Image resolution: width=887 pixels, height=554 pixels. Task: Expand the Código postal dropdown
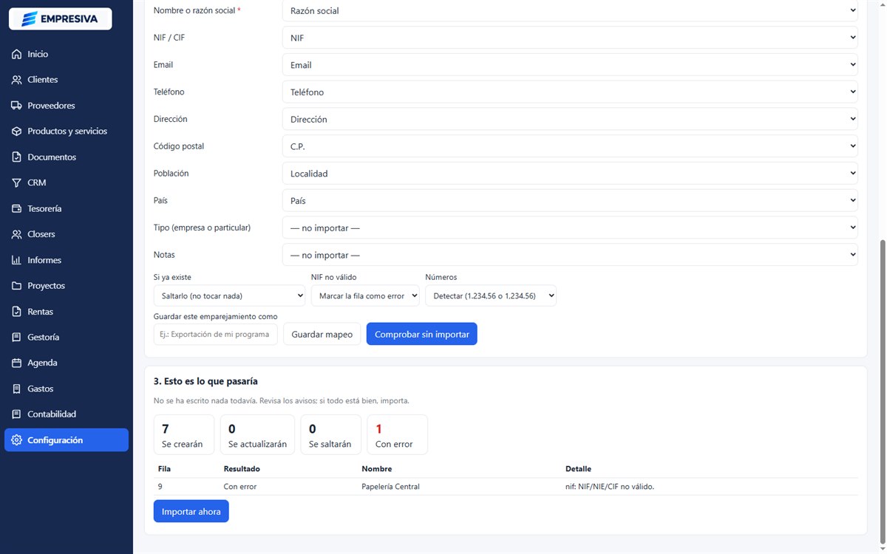coord(570,146)
